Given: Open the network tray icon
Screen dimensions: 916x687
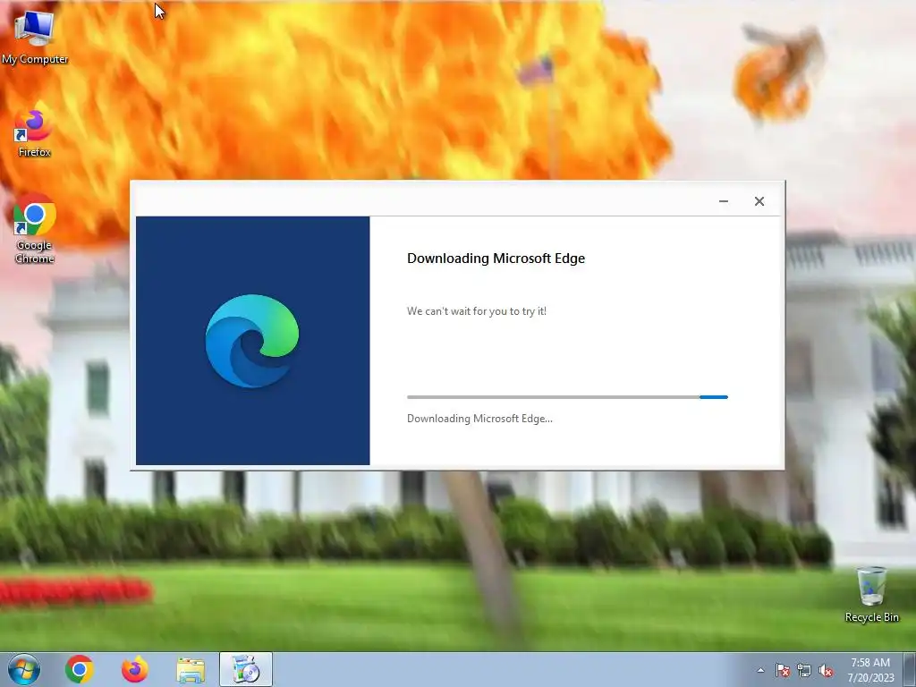Looking at the screenshot, I should (804, 670).
